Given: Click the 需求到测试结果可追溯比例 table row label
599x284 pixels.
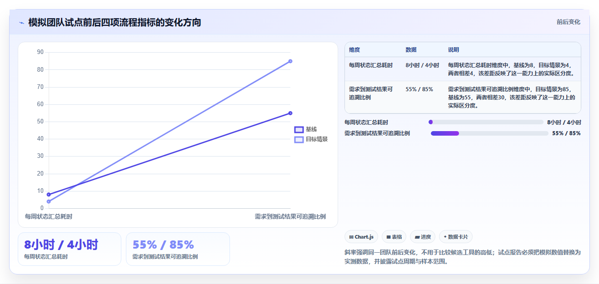Looking at the screenshot, I should point(371,93).
